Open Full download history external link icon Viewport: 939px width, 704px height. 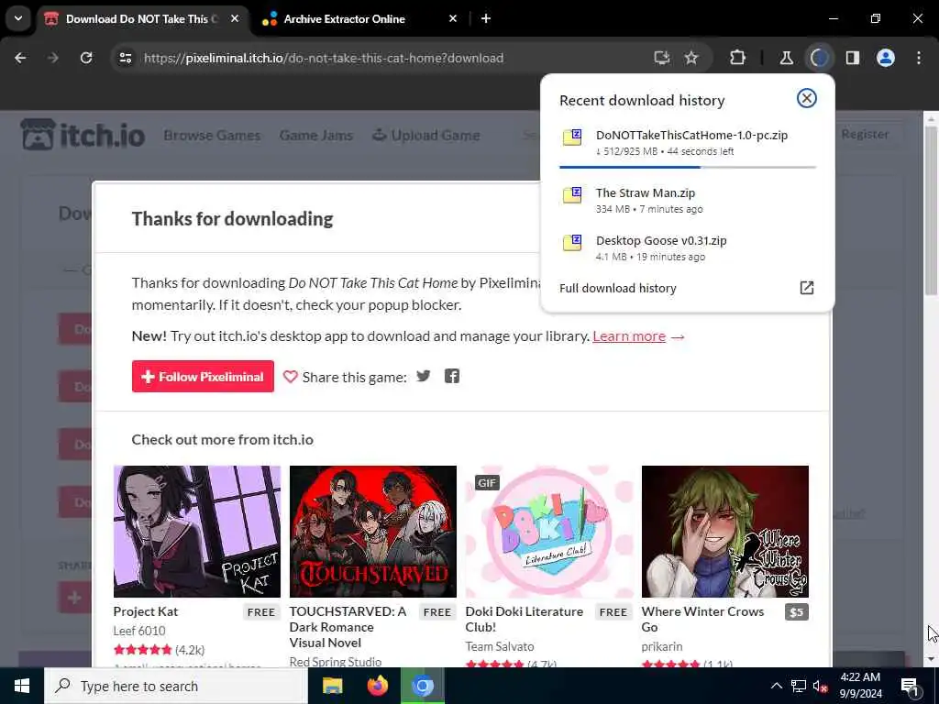click(806, 288)
